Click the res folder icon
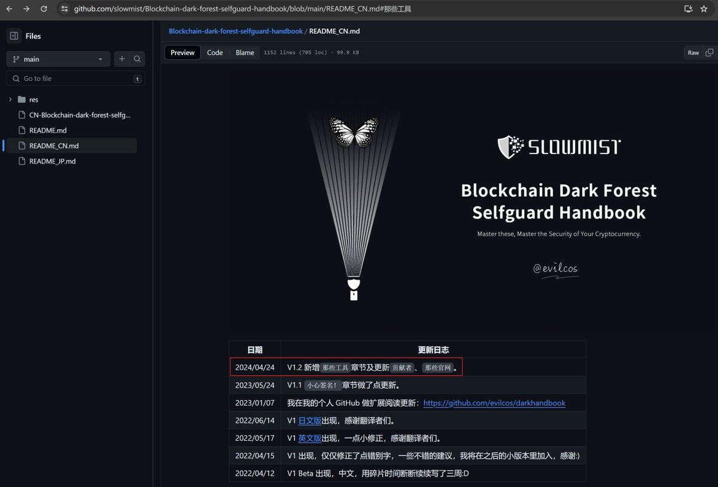Screen dimensions: 718x487 (22, 99)
